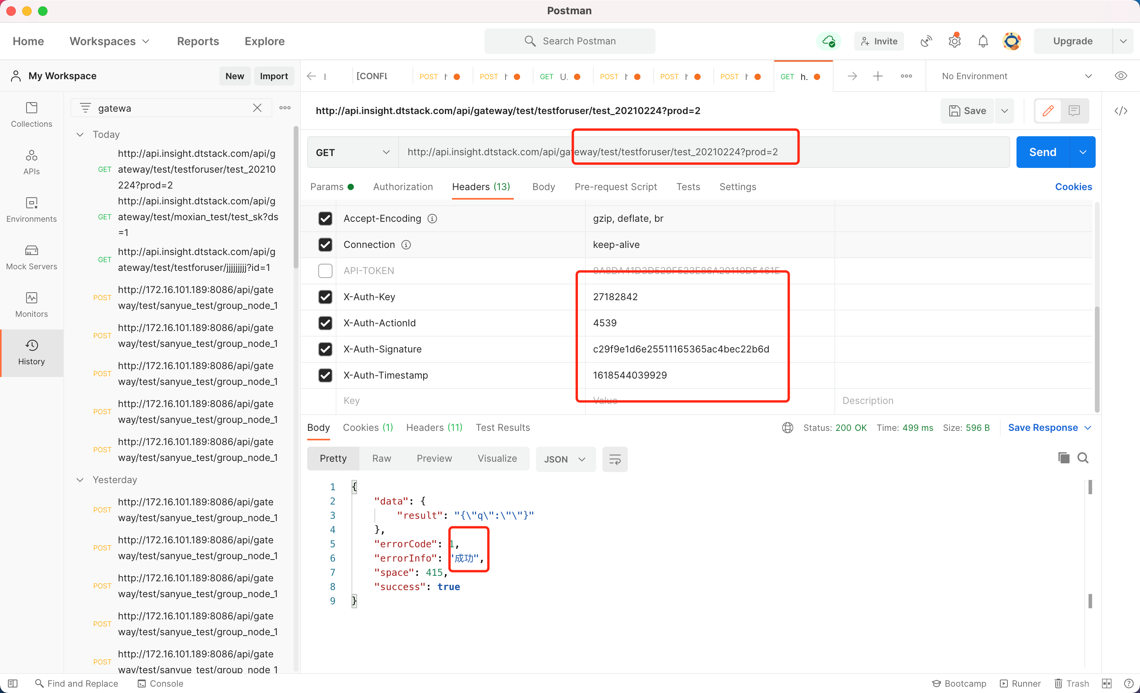Open the code snippet panel icon
Screen dimensions: 1140x693
(1121, 110)
